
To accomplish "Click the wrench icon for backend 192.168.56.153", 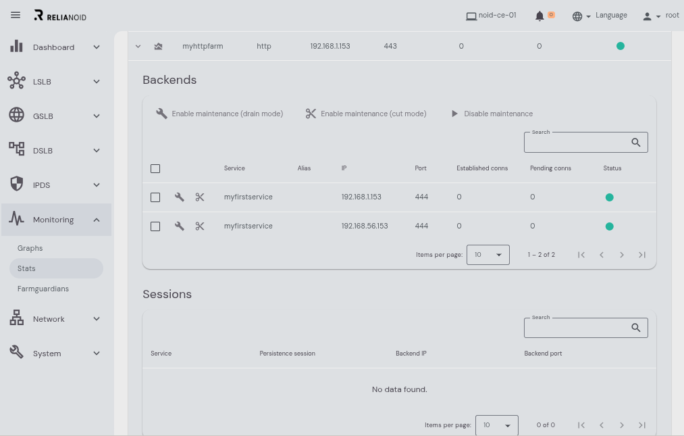I will click(x=180, y=226).
